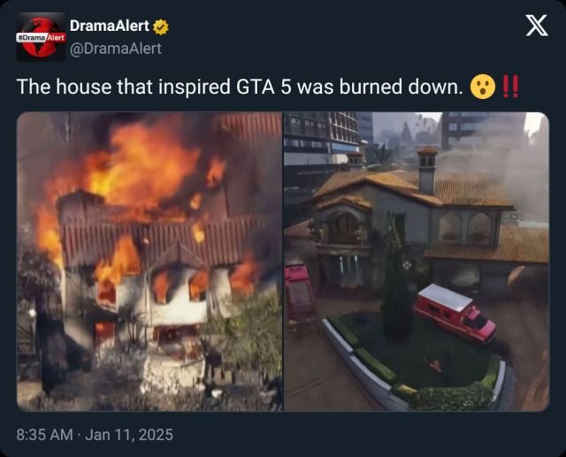
Task: Click the arched balcony openings on the GTA house
Action: [x=465, y=228]
